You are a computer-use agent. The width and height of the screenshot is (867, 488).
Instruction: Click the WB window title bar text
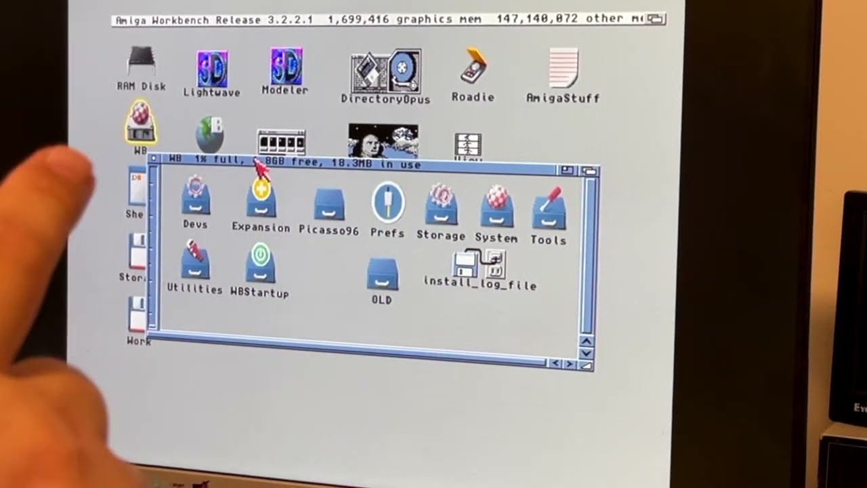[295, 161]
